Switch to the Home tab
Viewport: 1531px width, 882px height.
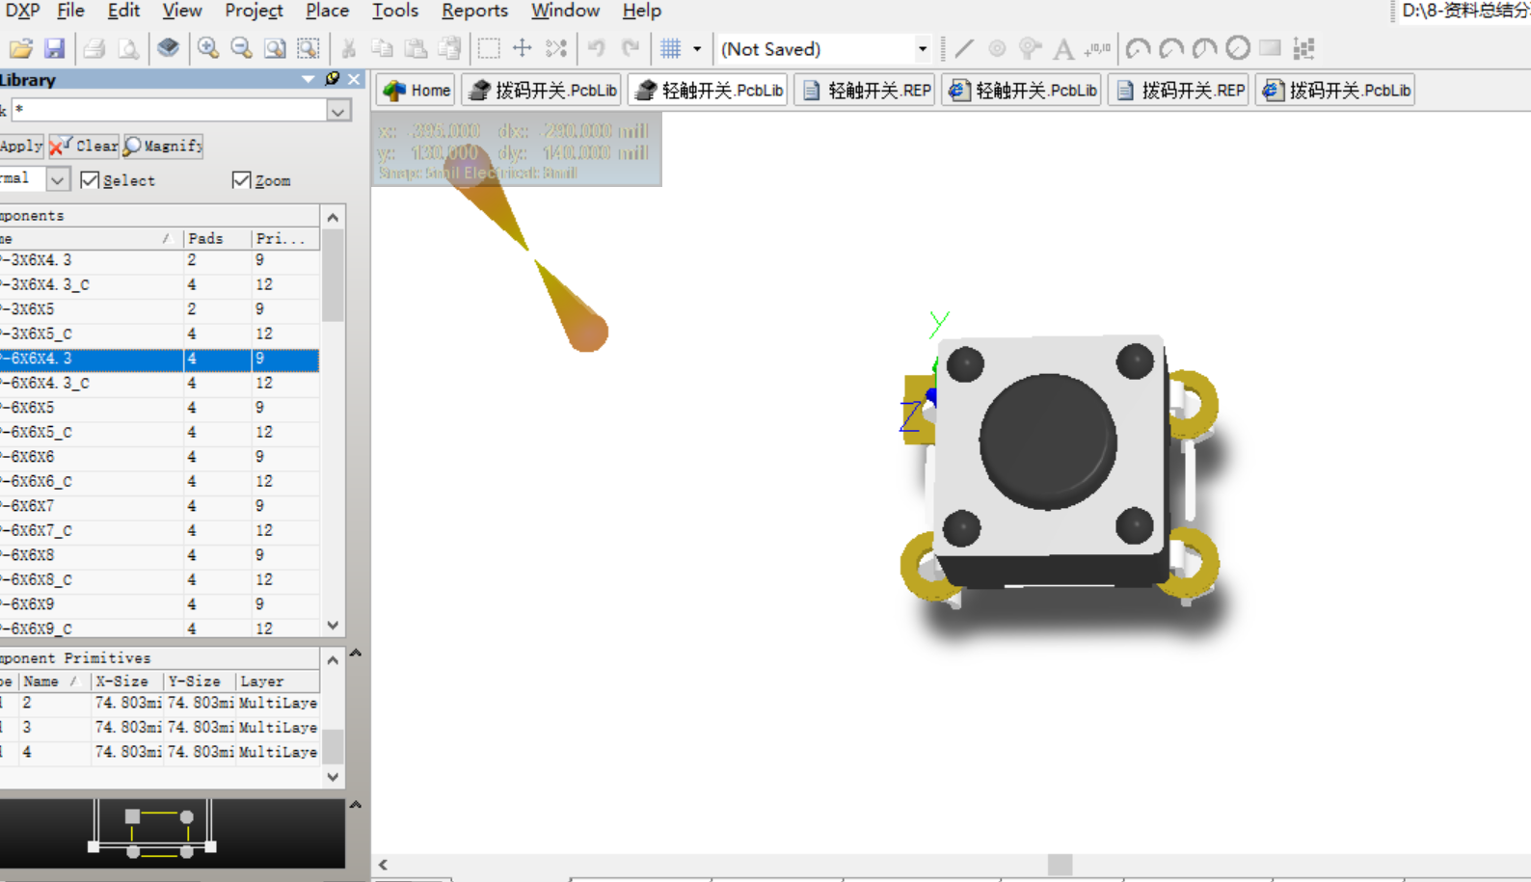[416, 90]
